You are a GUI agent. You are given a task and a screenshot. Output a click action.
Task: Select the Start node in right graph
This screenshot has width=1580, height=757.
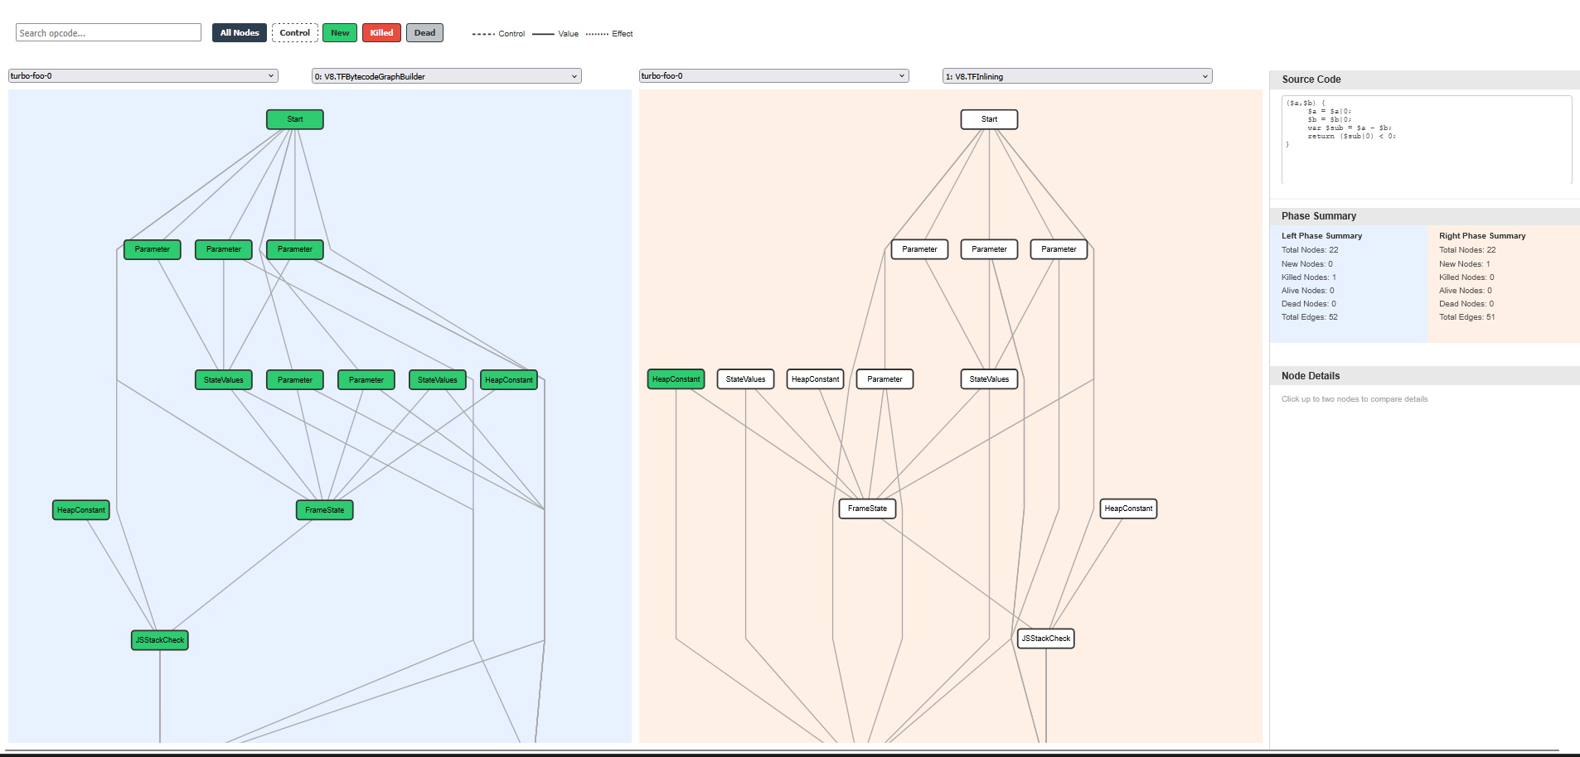[x=989, y=119]
